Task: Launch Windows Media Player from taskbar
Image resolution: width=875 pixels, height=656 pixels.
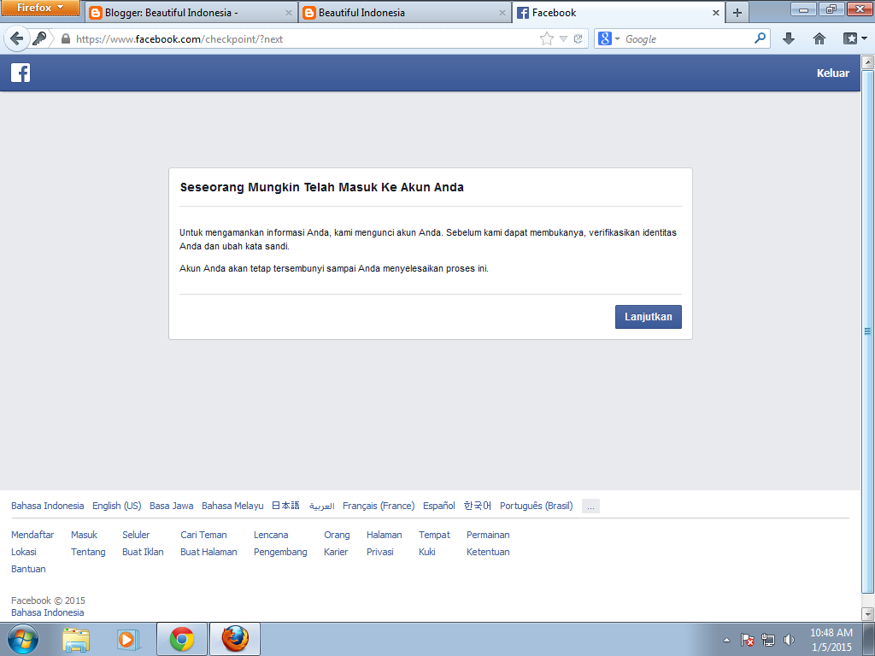Action: (128, 639)
